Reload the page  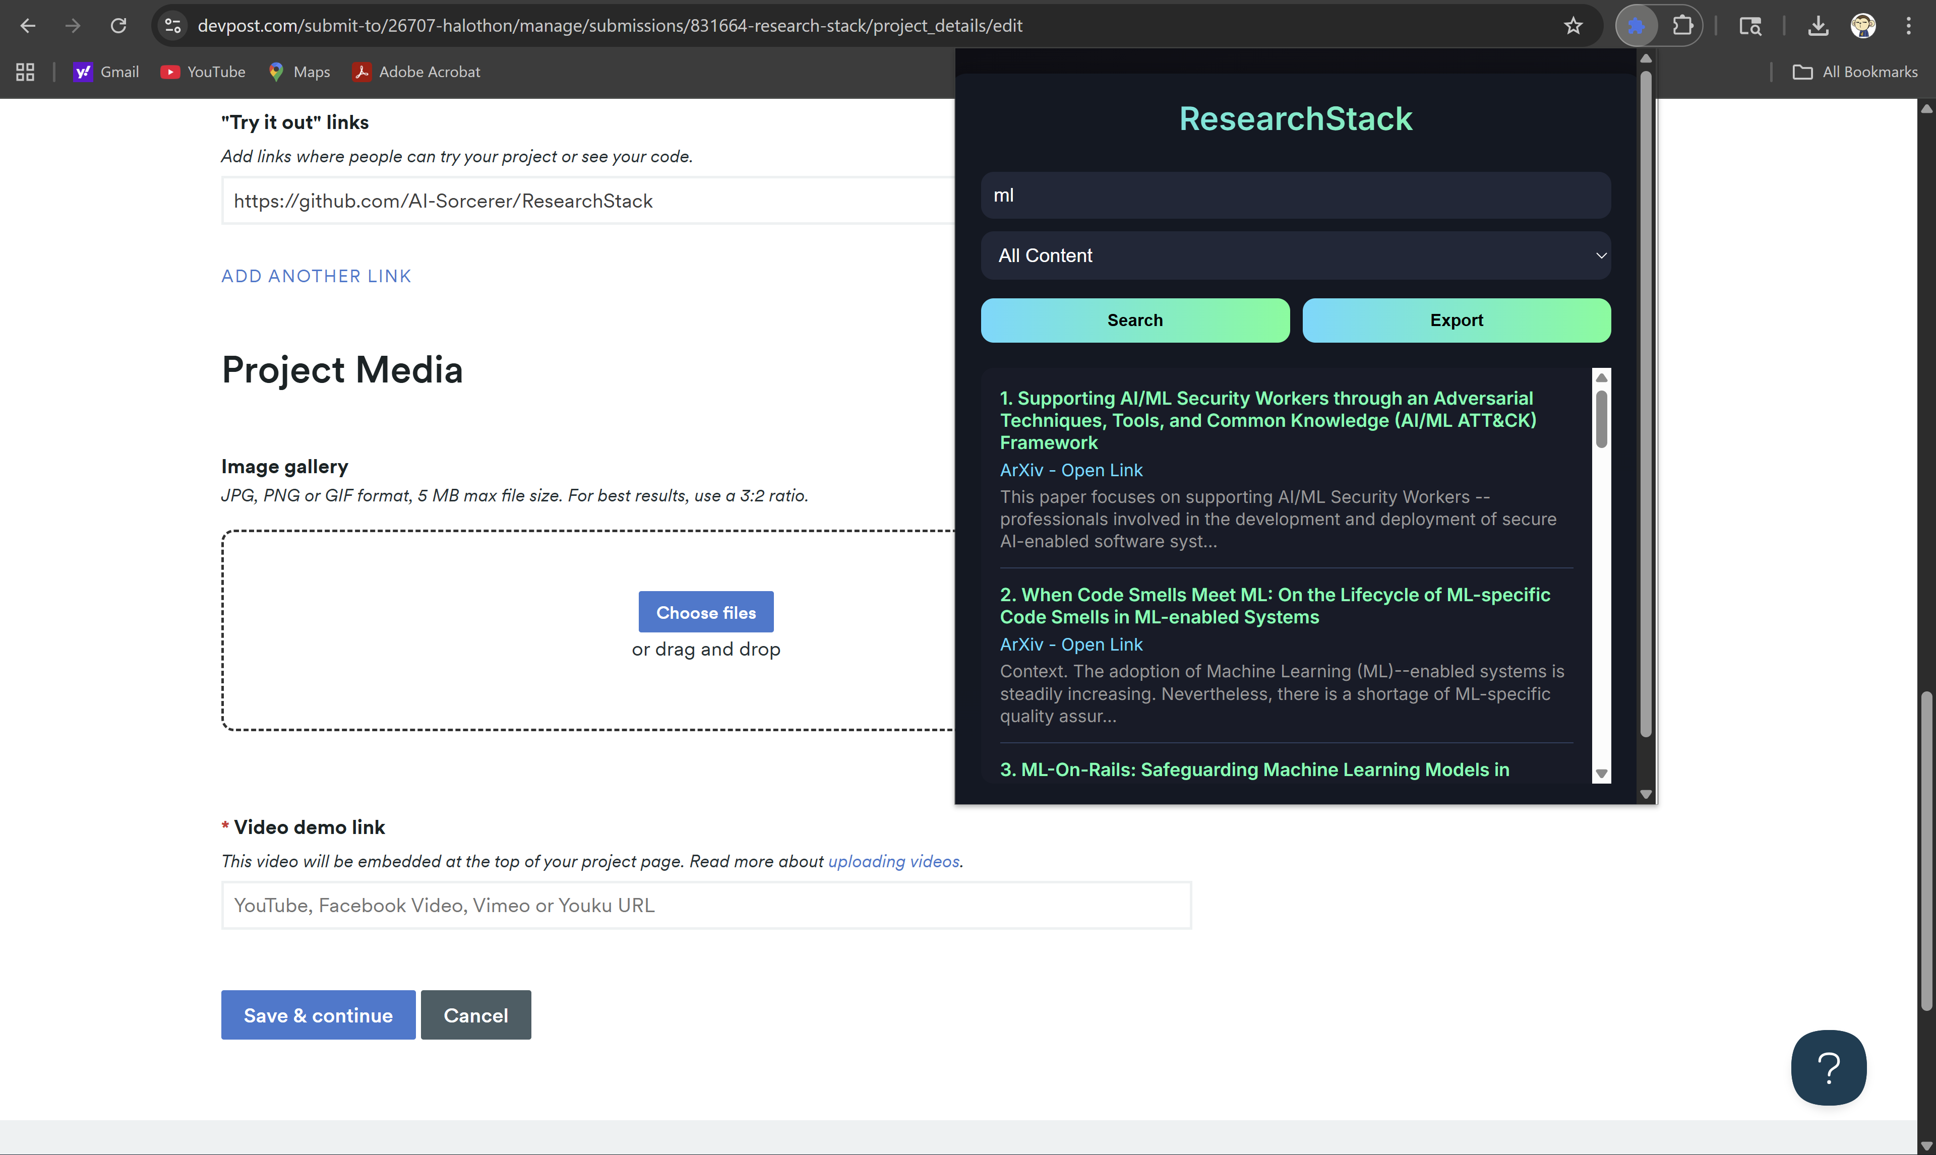pos(118,26)
